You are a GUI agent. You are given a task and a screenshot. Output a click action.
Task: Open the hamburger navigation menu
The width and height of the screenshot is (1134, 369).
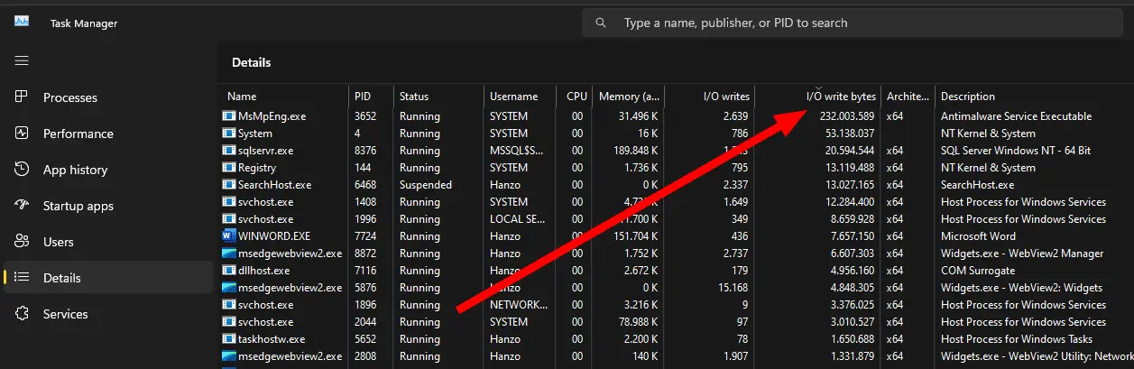[x=22, y=60]
